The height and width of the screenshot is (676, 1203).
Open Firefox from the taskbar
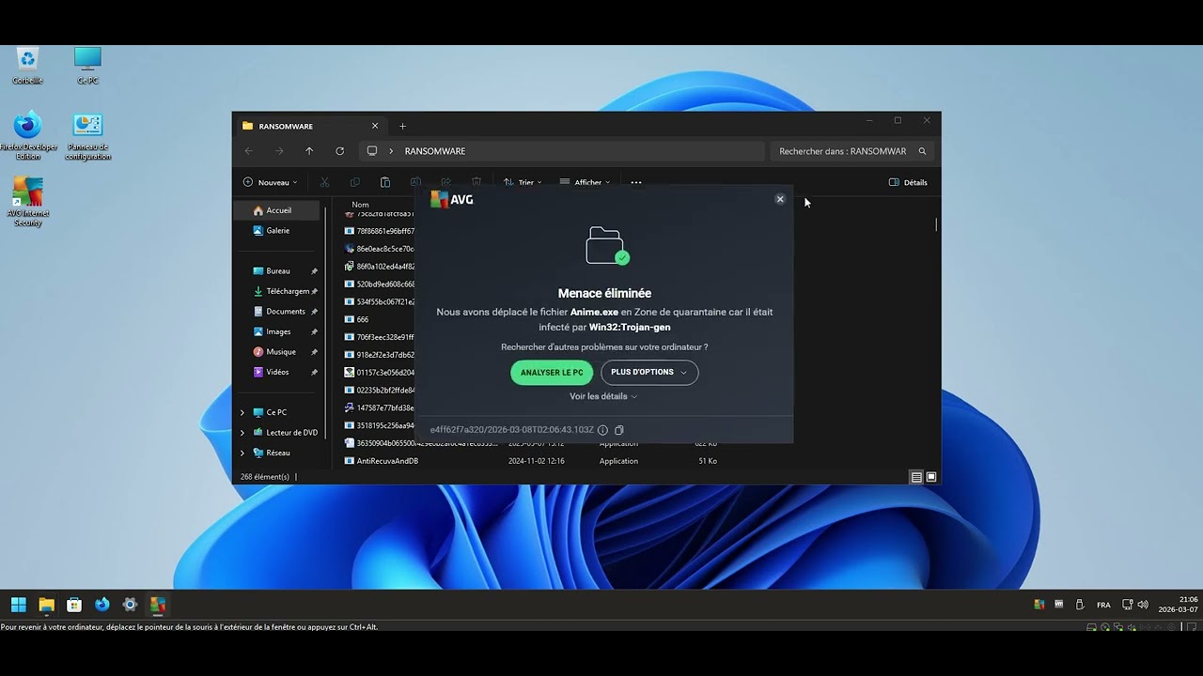[x=102, y=605]
